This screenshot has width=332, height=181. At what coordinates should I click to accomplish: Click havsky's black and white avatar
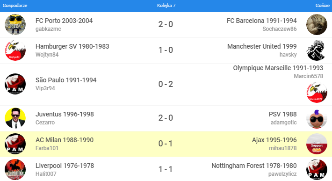tap(317, 51)
